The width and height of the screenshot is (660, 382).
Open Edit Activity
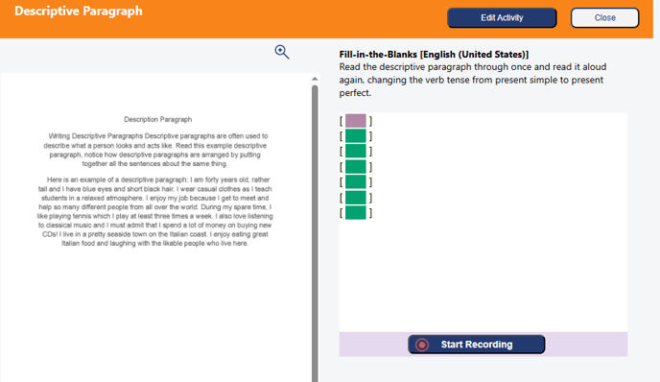tap(502, 17)
